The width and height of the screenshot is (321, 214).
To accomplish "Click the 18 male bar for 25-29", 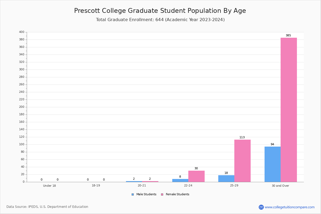I will click(x=226, y=178).
